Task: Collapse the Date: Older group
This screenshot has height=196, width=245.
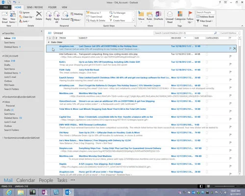Action: (x=49, y=42)
